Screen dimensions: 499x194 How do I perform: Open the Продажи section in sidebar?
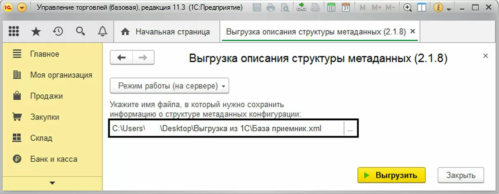(x=46, y=96)
